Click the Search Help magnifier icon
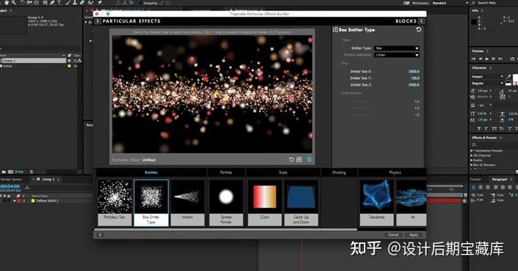This screenshot has height=271, width=518. [x=473, y=3]
